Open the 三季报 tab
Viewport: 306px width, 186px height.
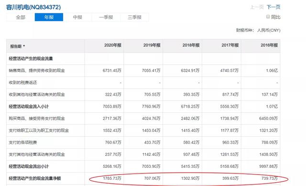(x=134, y=17)
